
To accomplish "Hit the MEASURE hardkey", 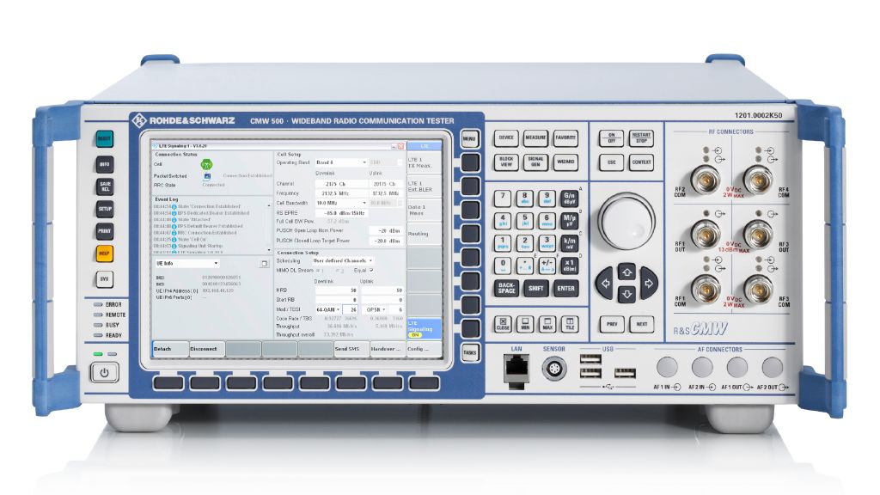I will point(535,138).
